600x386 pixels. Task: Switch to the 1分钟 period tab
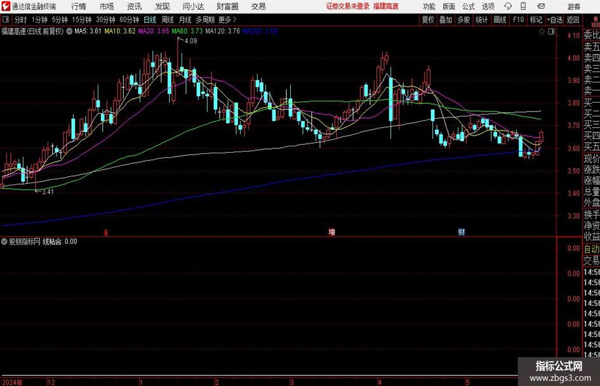(x=39, y=20)
